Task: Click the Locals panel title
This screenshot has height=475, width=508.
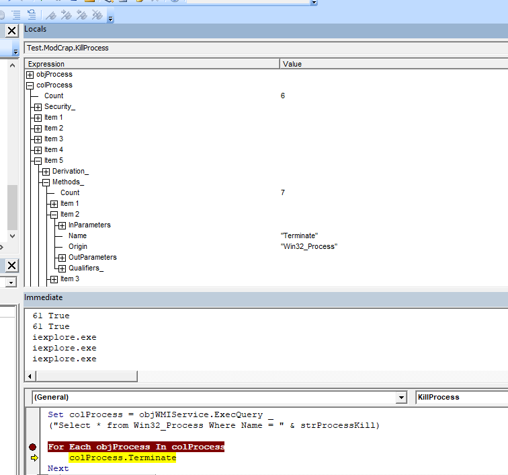Action: 36,29
